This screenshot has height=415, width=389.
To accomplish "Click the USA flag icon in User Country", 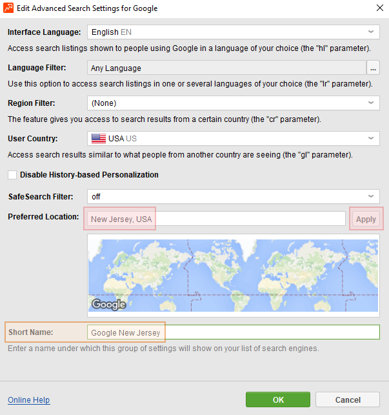I will coord(99,138).
